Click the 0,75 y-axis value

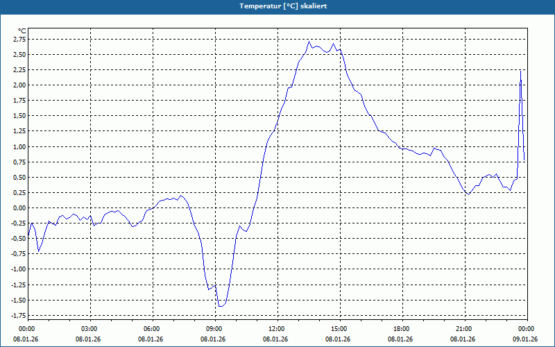tap(19, 162)
